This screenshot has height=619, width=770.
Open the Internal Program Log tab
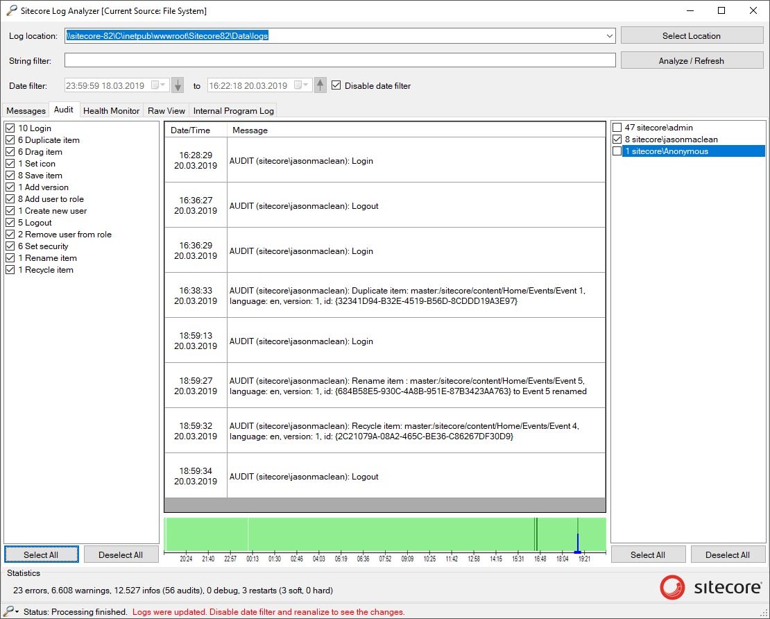[x=234, y=110]
